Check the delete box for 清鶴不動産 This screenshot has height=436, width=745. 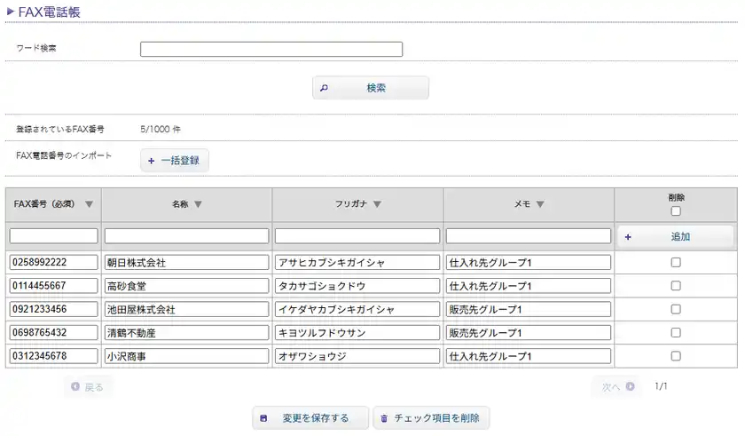pyautogui.click(x=676, y=332)
